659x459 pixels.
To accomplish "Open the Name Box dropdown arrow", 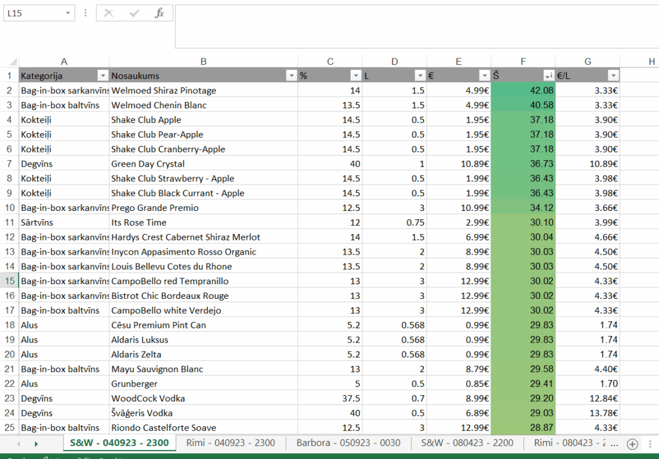I will pos(68,13).
